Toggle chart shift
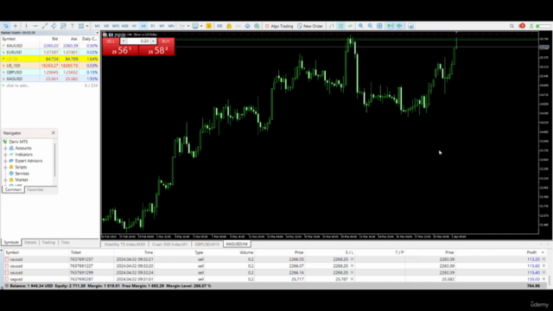 click(399, 26)
